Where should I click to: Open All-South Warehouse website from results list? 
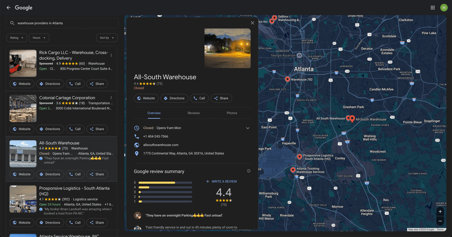click(x=22, y=174)
